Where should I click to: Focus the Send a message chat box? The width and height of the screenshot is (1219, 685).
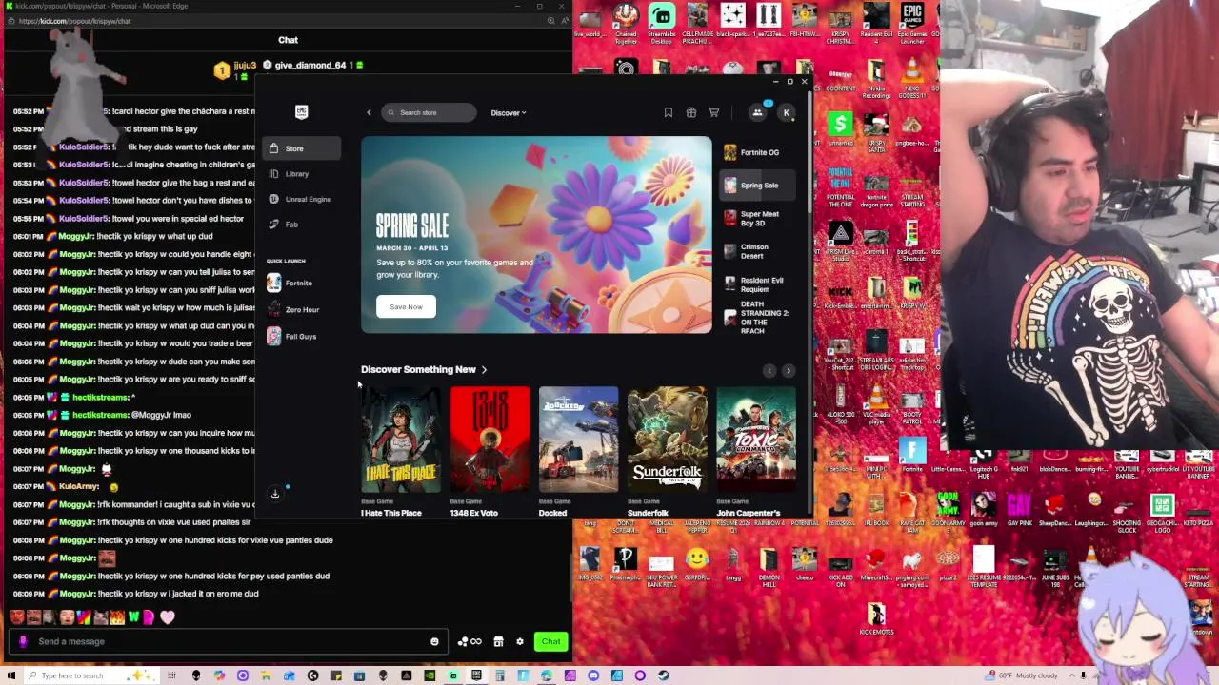(229, 641)
